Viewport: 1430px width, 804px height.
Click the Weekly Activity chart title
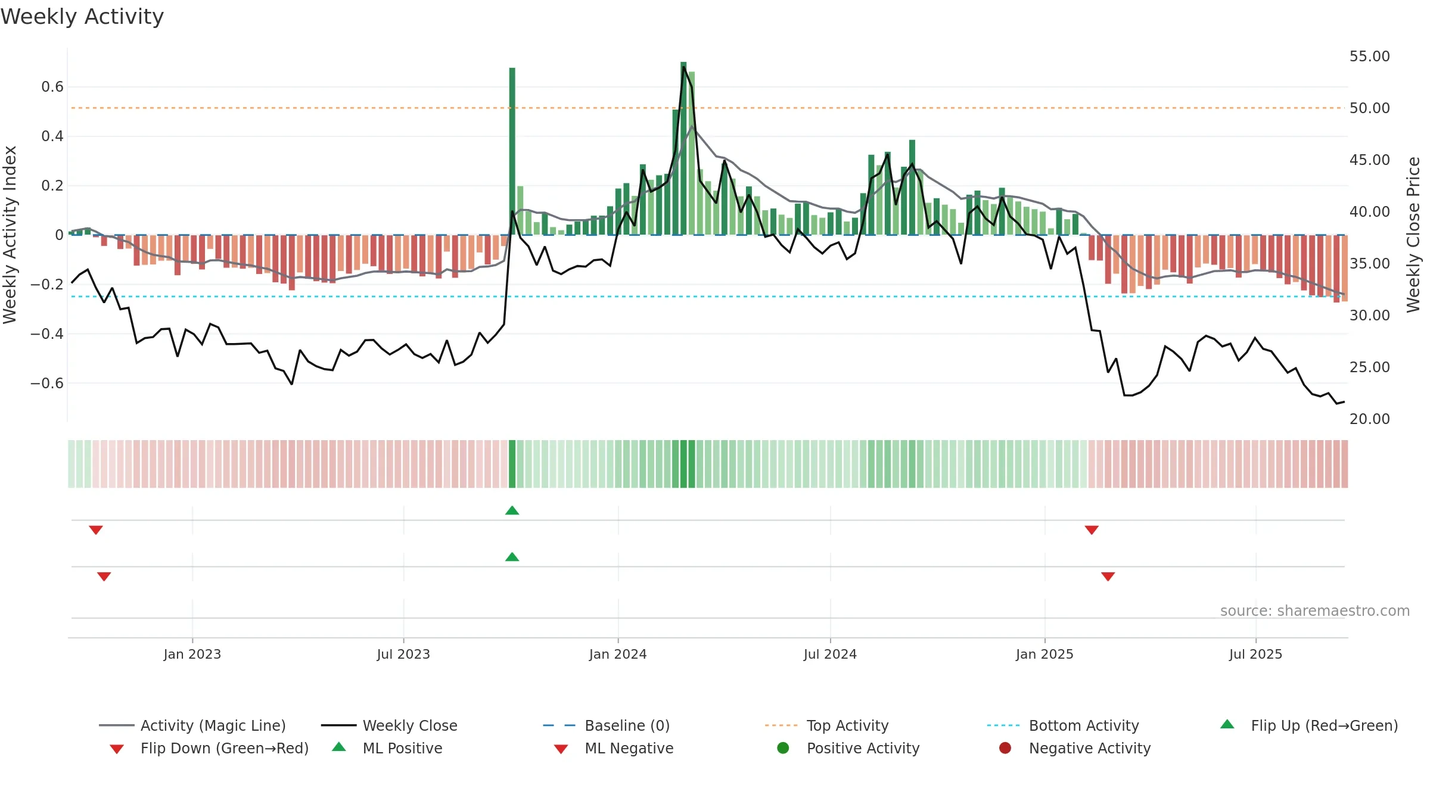[82, 17]
